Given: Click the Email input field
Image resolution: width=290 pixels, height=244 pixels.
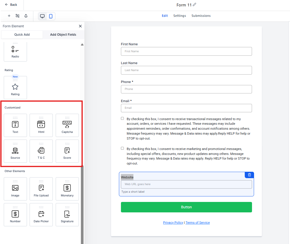Looking at the screenshot, I should pos(186,108).
